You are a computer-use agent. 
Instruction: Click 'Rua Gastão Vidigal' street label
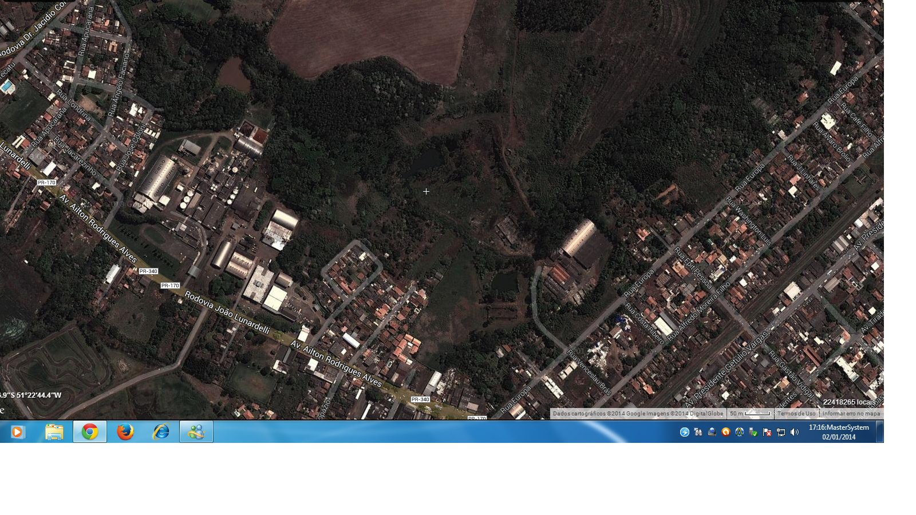(x=791, y=374)
